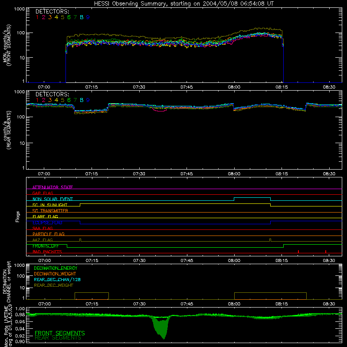Select blue detector 9 in rear segments legend
Image resolution: width=347 pixels, height=347 pixels.
[88, 100]
